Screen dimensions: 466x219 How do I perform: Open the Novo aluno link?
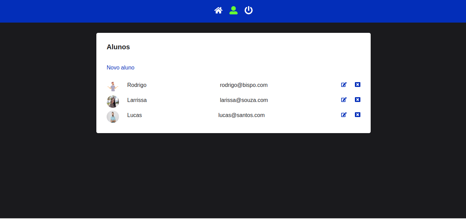[x=120, y=68]
